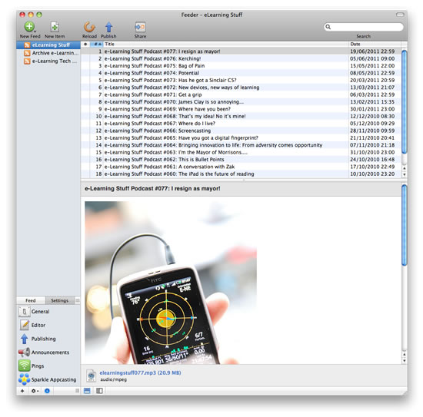423x417 pixels.
Task: Toggle toolbar visibility pill button
Action: [399, 15]
